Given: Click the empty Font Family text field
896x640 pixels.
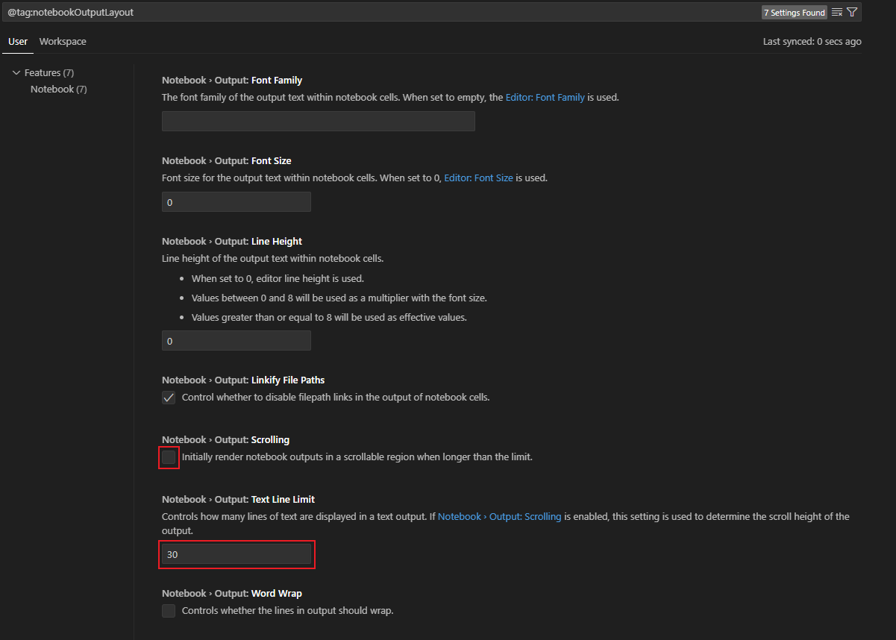Looking at the screenshot, I should (318, 121).
